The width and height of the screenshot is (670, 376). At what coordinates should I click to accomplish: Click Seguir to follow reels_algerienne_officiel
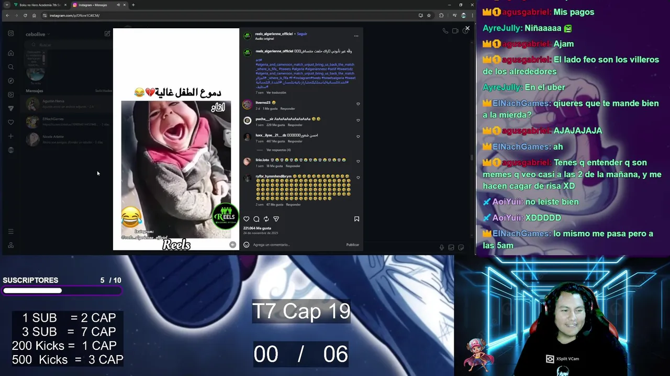coord(302,34)
